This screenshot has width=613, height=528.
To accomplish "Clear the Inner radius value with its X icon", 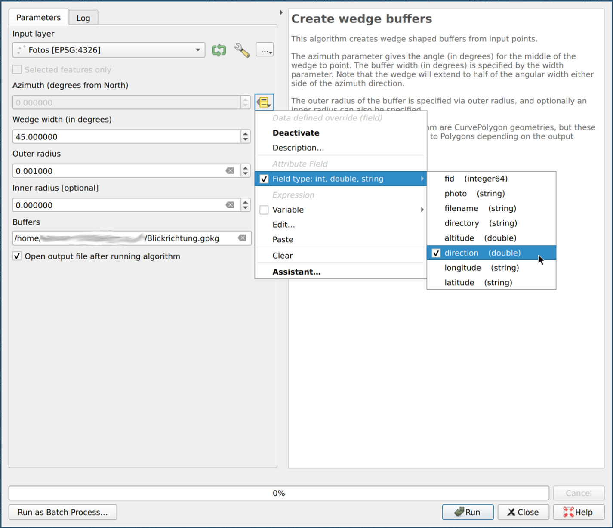I will click(x=231, y=204).
